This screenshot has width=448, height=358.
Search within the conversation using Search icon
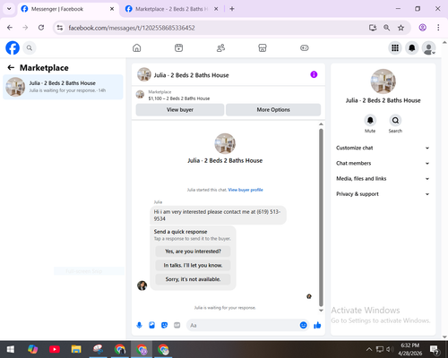[395, 120]
